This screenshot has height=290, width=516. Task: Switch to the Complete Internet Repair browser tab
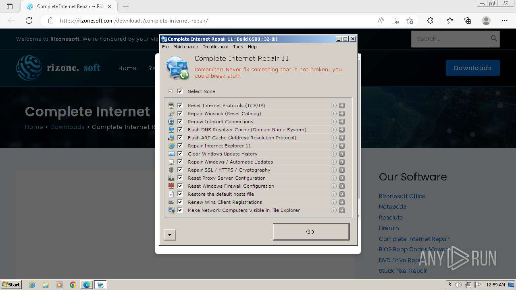coord(69,6)
